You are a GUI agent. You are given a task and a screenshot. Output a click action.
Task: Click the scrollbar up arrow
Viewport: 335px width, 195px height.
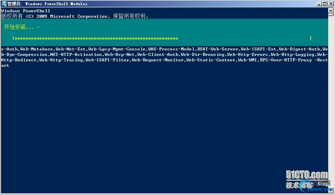pos(331,11)
